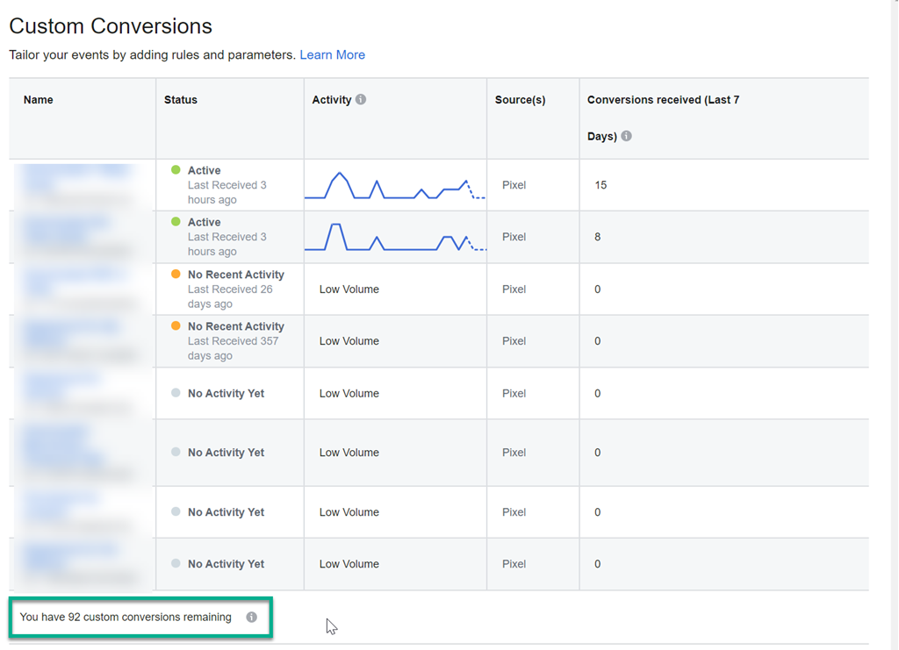Click 'Last Received 357 days ago' text
The height and width of the screenshot is (650, 899).
(235, 348)
